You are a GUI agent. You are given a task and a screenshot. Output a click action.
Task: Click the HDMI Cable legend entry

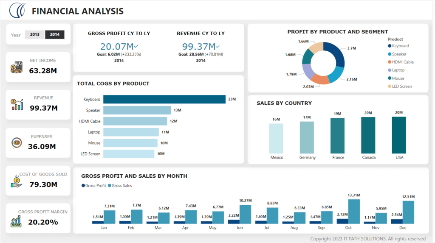402,62
